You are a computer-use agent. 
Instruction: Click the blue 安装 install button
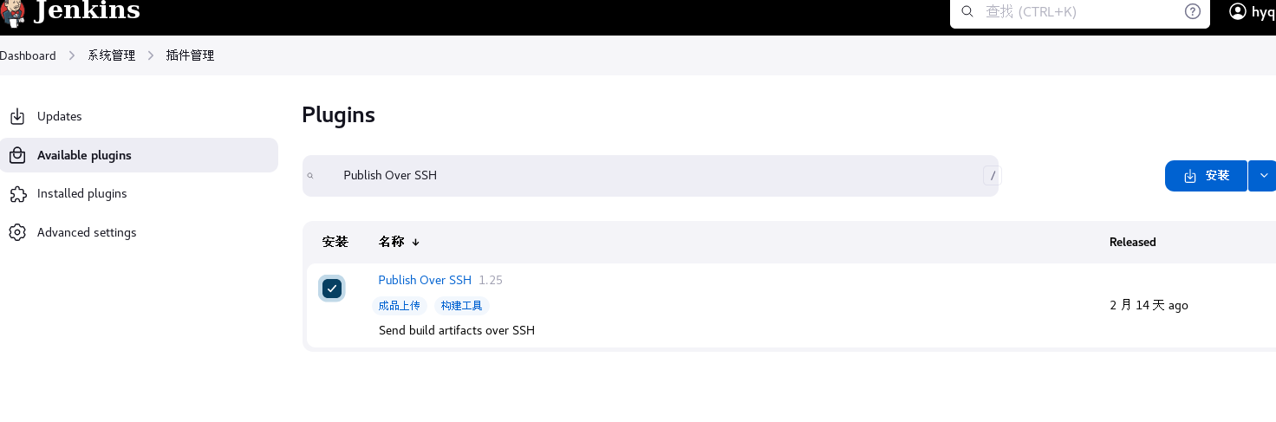point(1206,175)
